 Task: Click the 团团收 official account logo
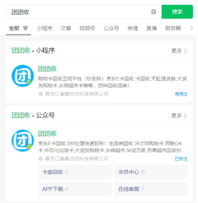23,141
